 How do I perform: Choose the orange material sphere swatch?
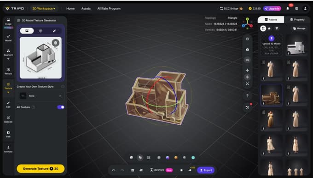click(176, 157)
